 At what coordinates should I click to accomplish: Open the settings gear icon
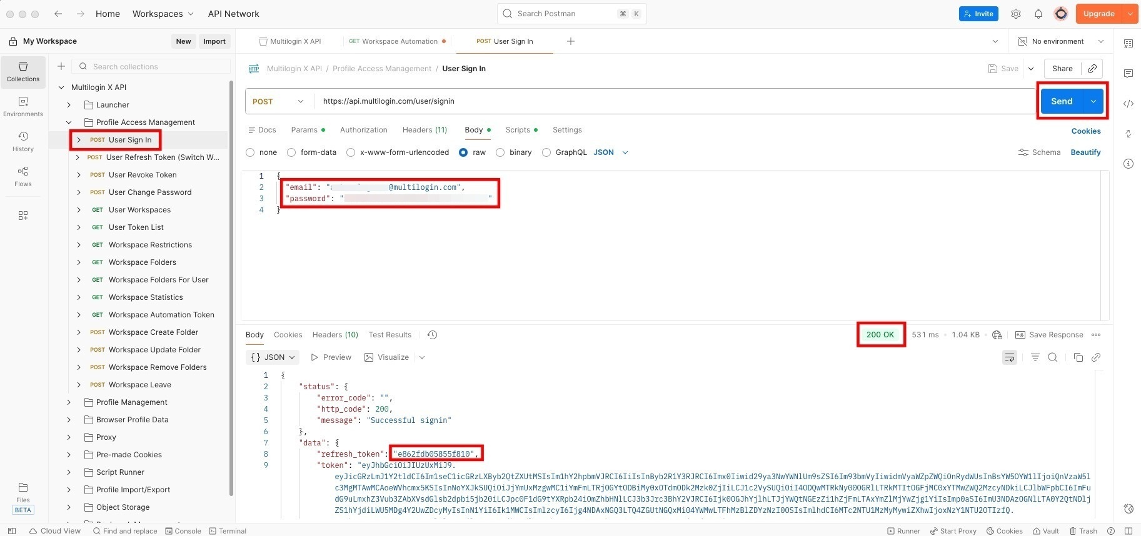pos(1016,14)
